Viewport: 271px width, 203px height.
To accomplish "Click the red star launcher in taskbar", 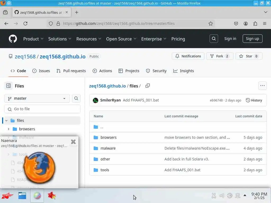I will [x=52, y=196].
